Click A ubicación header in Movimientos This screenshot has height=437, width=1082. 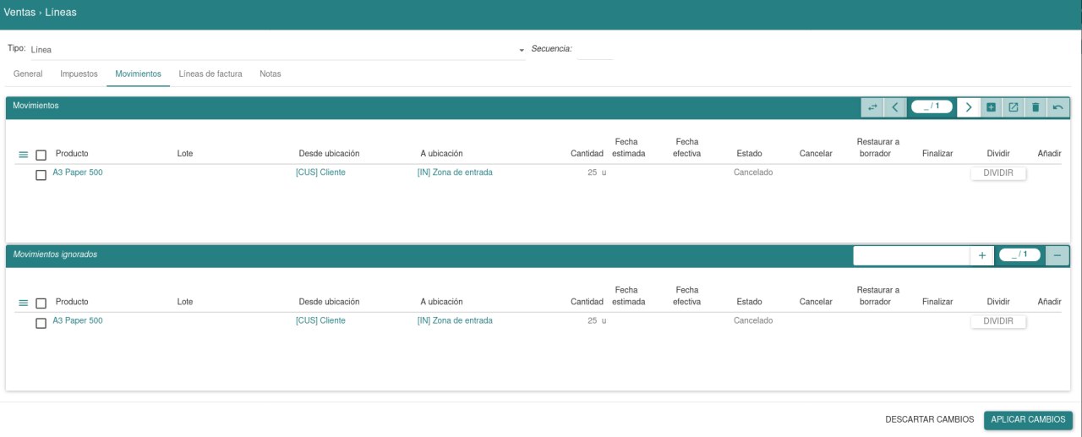pyautogui.click(x=441, y=154)
